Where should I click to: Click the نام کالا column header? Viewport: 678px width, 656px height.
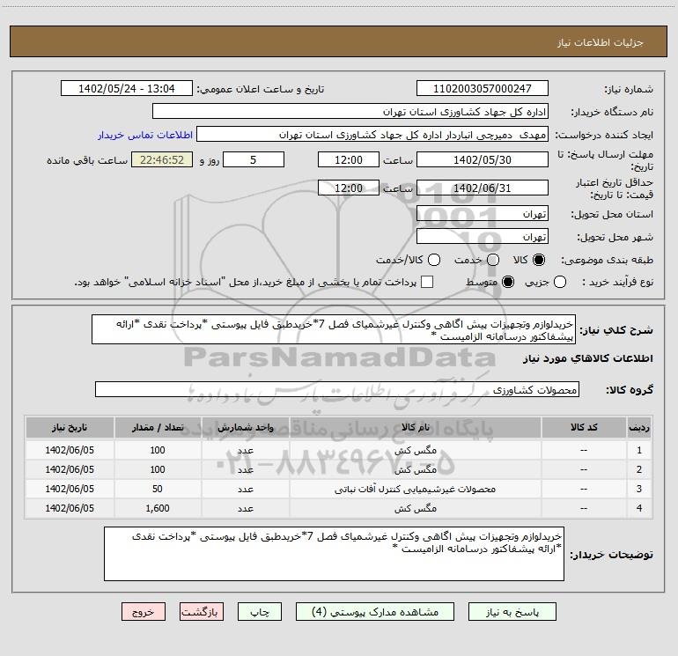point(415,427)
